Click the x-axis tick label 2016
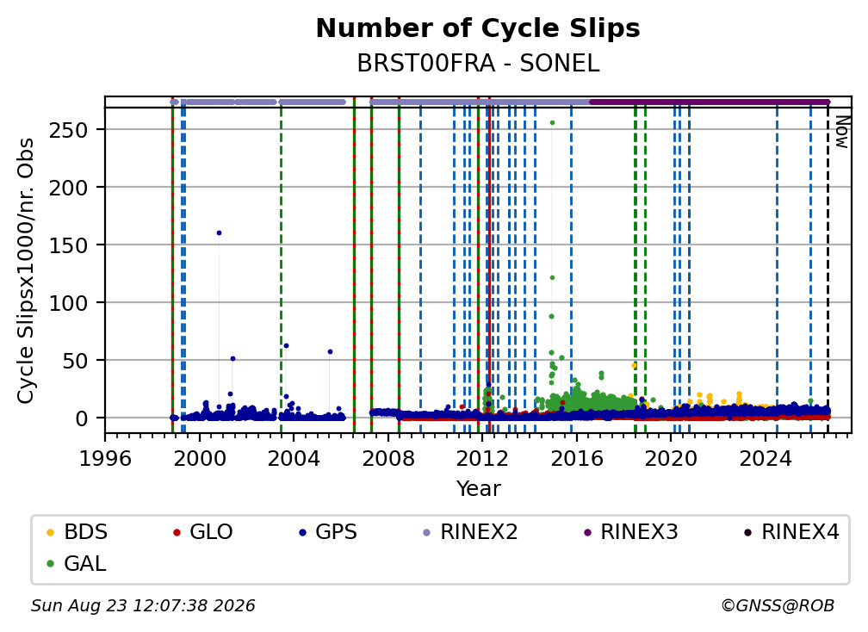 [577, 459]
